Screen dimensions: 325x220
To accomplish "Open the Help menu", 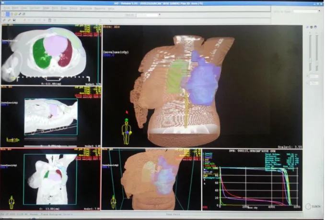I will pyautogui.click(x=111, y=9).
